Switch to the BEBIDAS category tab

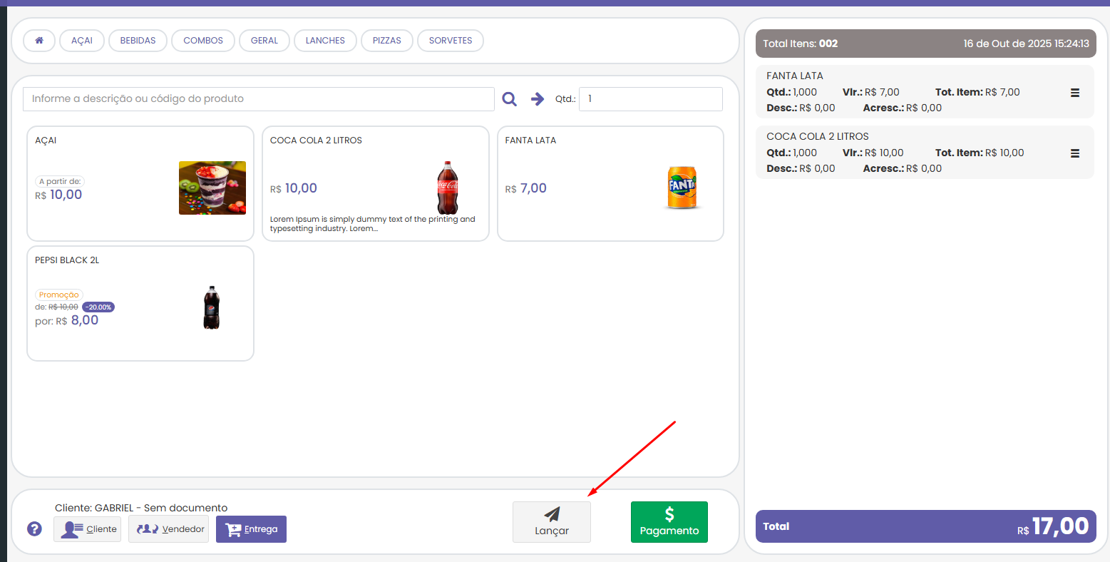tap(138, 41)
